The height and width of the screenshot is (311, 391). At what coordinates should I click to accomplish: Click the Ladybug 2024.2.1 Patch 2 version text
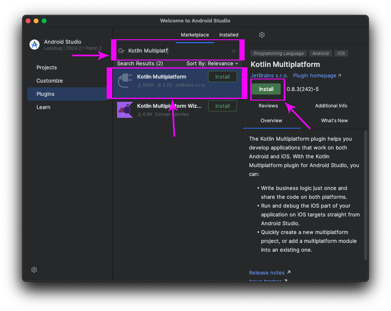tap(73, 48)
